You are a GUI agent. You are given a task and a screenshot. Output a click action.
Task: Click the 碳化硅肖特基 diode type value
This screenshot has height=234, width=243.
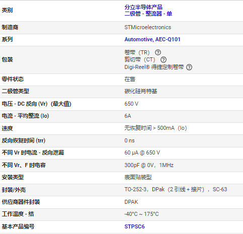coord(141,92)
